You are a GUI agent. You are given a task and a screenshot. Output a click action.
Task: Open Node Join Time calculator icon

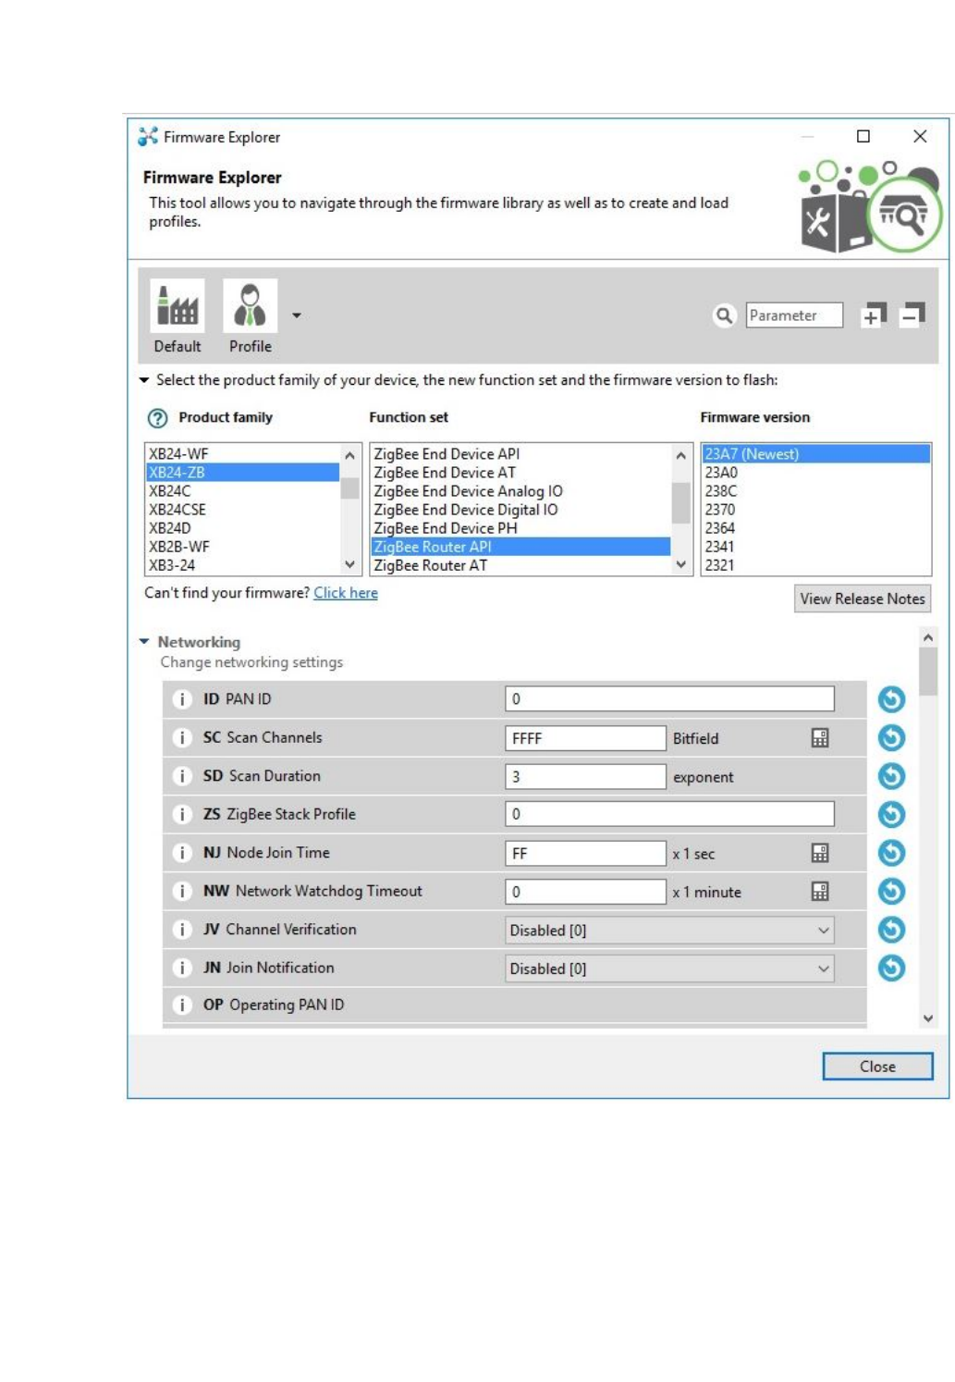coord(819,853)
